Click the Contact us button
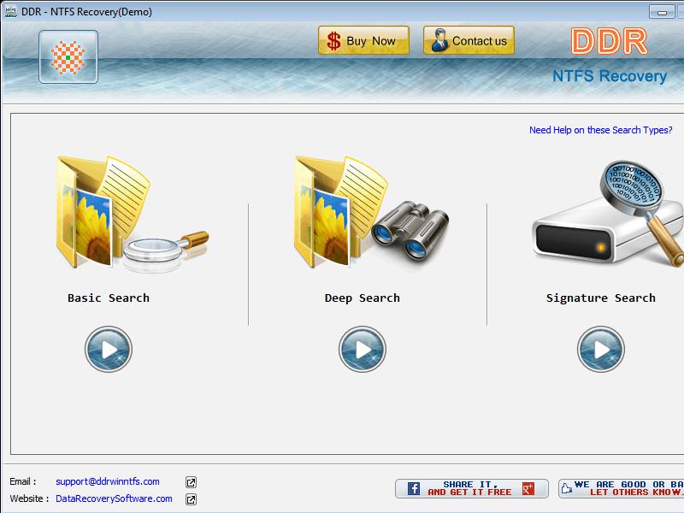This screenshot has width=684, height=513. tap(469, 40)
